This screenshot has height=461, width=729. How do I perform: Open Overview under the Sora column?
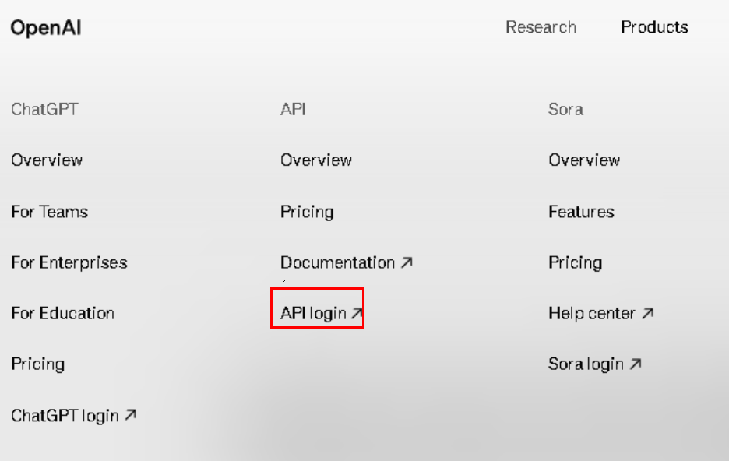coord(584,160)
